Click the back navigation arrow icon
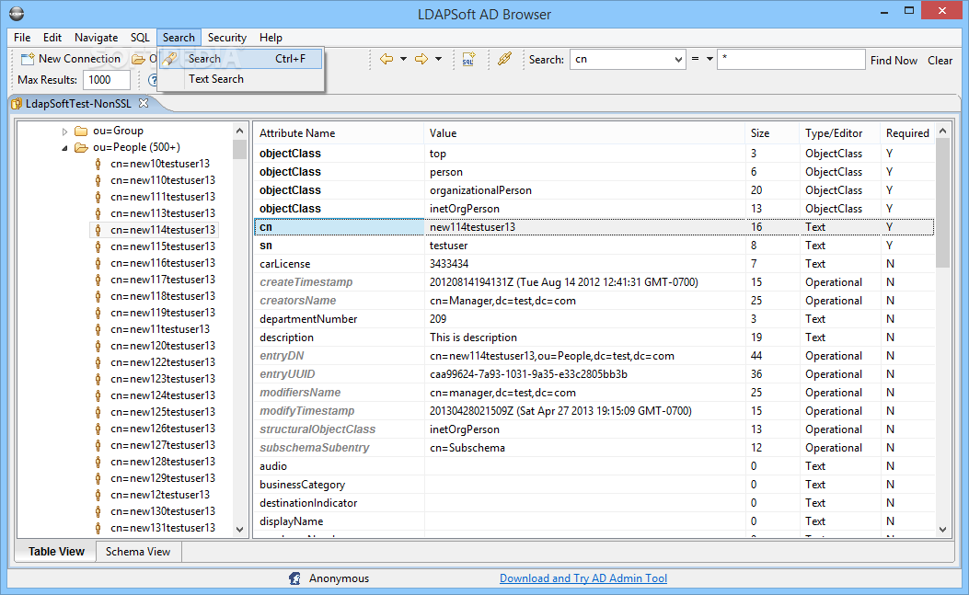Screen dimensions: 969x595 coord(386,59)
